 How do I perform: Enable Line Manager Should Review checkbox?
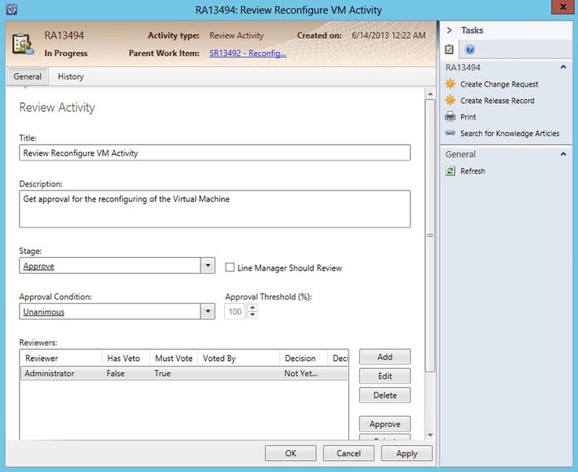230,267
